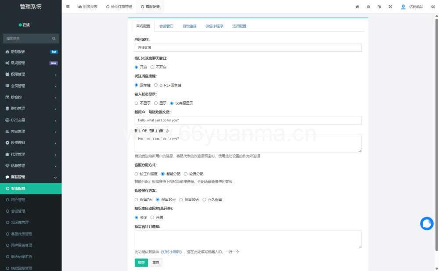Click the gears icon beside 常规管理

(x=7, y=63)
